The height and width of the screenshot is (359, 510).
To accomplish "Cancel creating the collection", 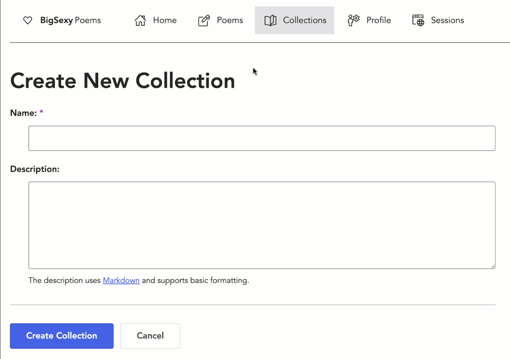I will (150, 336).
